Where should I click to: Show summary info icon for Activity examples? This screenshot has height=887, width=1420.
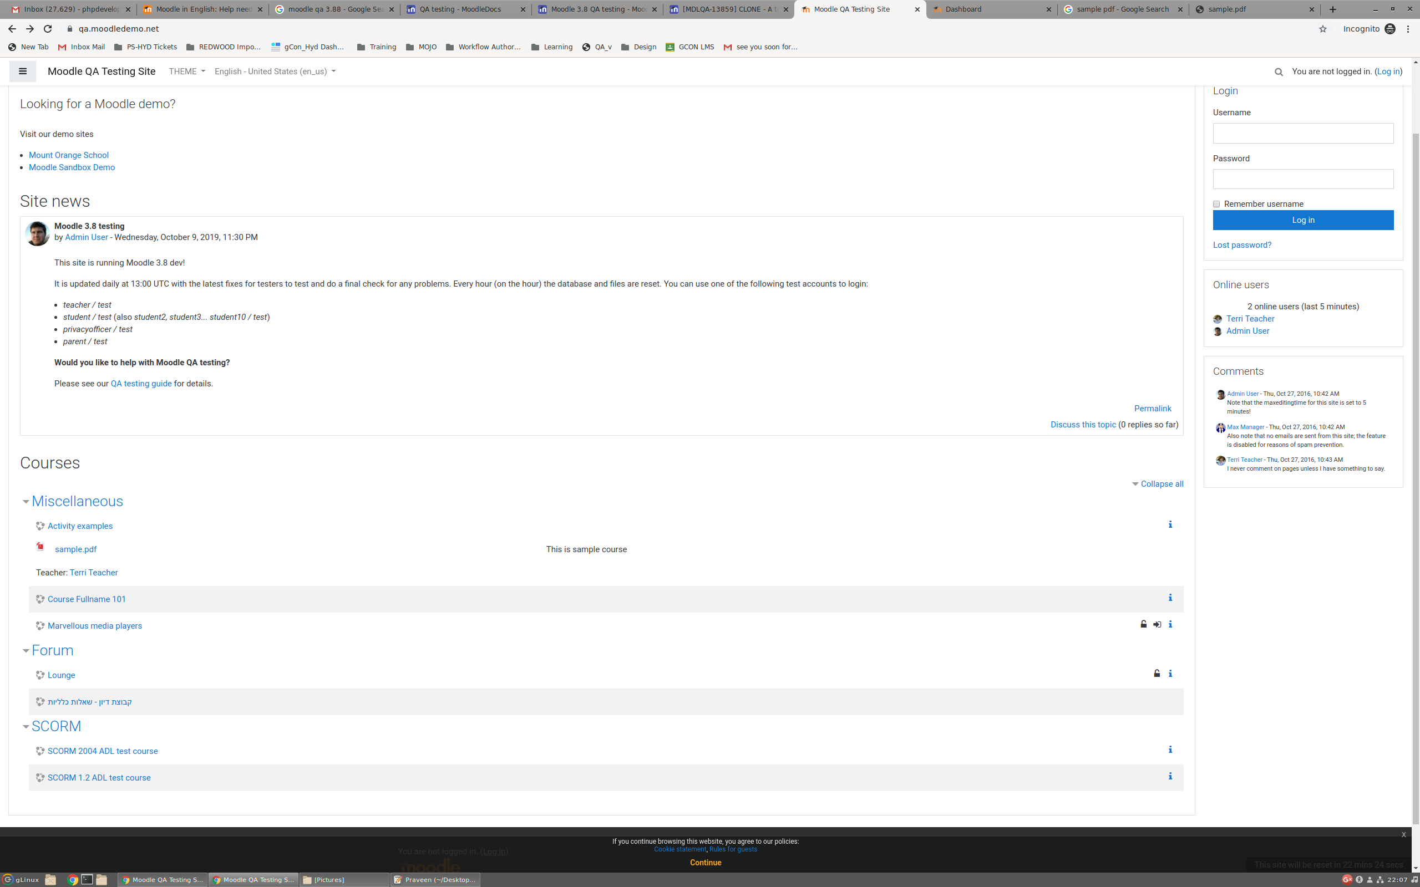[x=1170, y=524]
